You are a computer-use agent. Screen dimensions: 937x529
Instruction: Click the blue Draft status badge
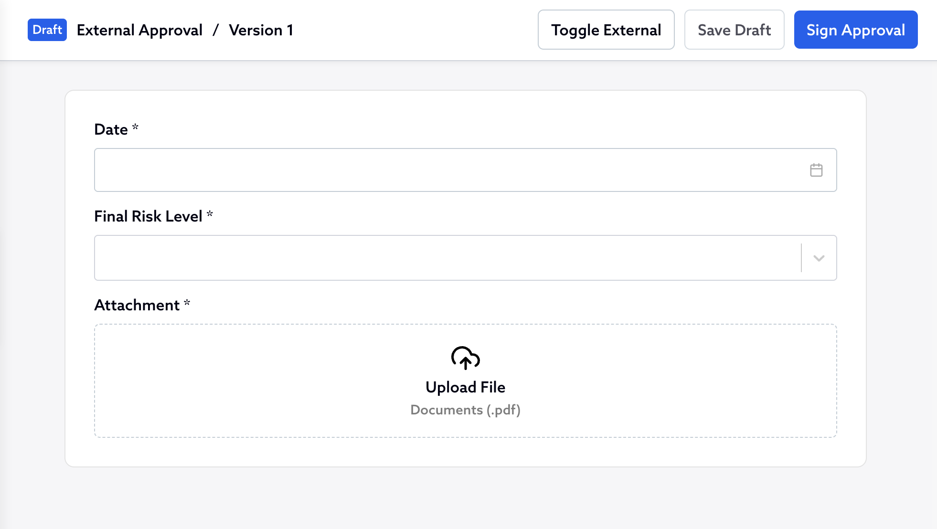click(47, 30)
